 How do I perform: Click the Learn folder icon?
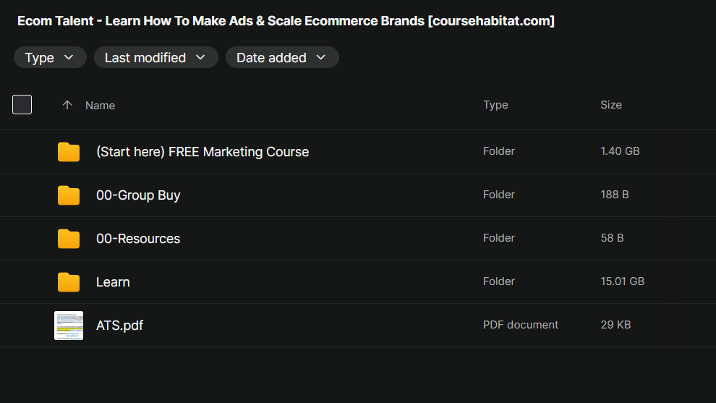click(x=69, y=282)
